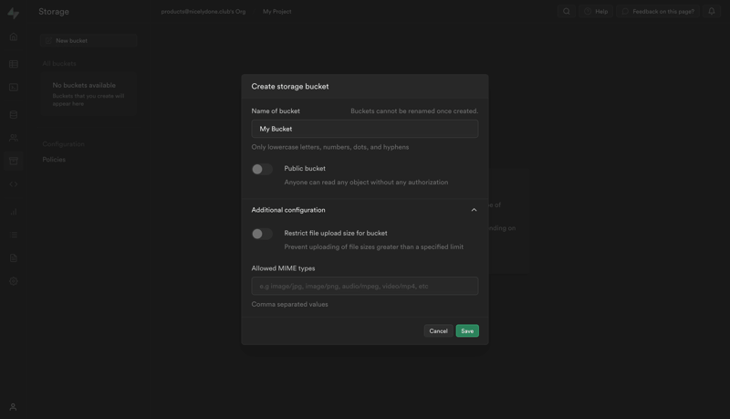Click 'Only lowercase letters, numbers, dots' hint
Image resolution: width=730 pixels, height=419 pixels.
(x=330, y=147)
